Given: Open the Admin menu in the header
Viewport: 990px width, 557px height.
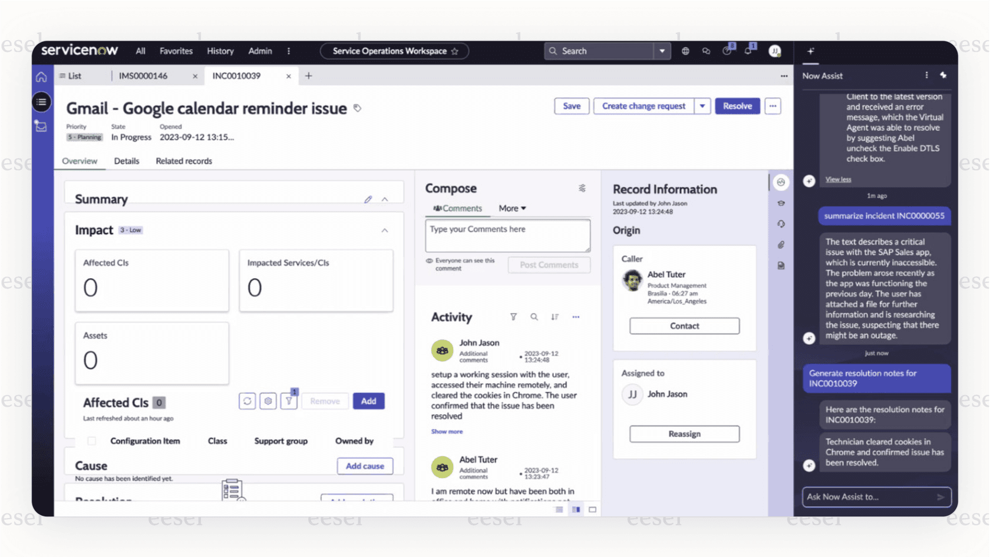Looking at the screenshot, I should (x=260, y=51).
